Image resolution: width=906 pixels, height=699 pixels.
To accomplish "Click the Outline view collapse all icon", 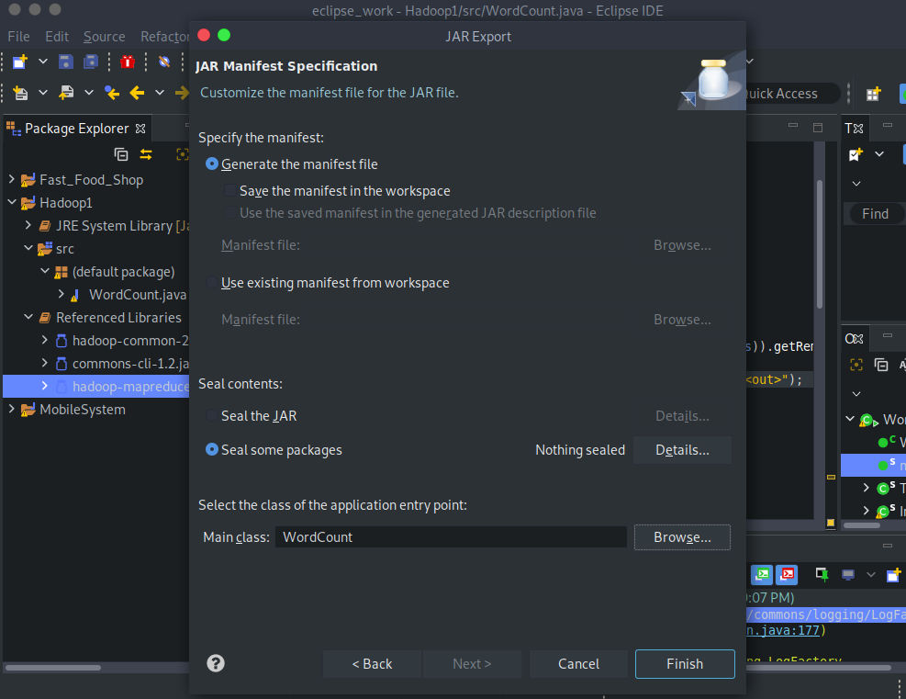I will coord(881,365).
